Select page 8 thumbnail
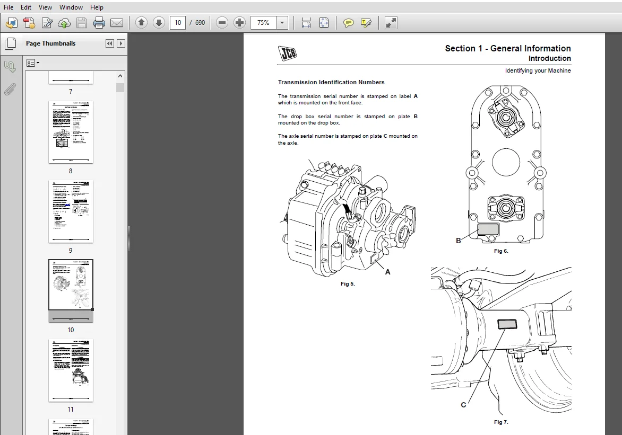This screenshot has height=435, width=622. [71, 132]
